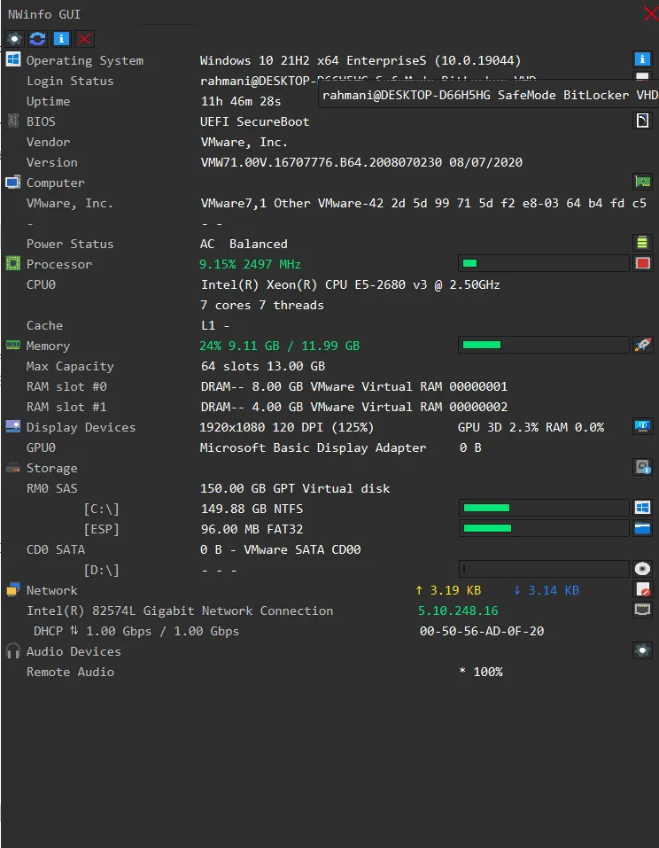This screenshot has width=659, height=848.
Task: Click '9.15% 2497 MHz' processor text
Action: point(251,264)
